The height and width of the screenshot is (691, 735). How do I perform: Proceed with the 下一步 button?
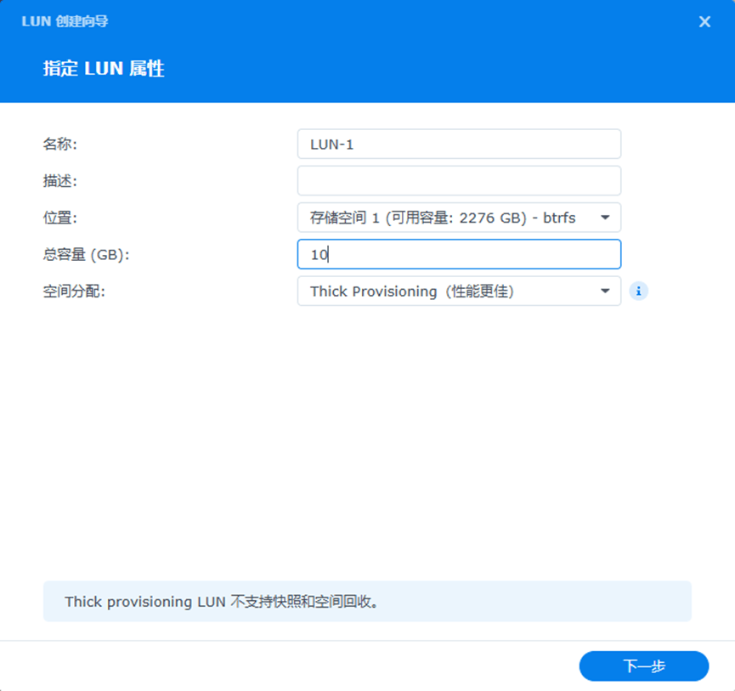(x=644, y=666)
